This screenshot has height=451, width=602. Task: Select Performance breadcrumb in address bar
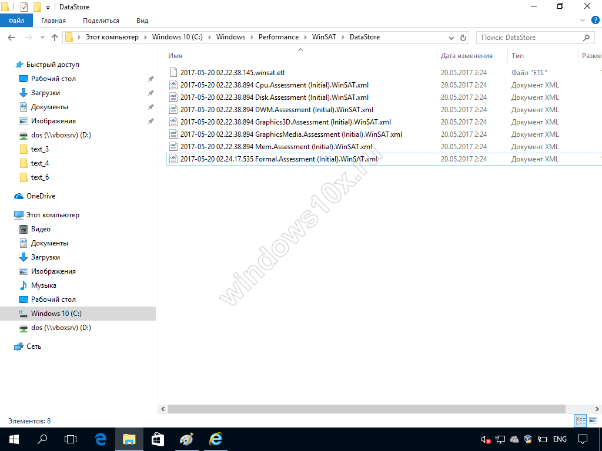pyautogui.click(x=278, y=37)
